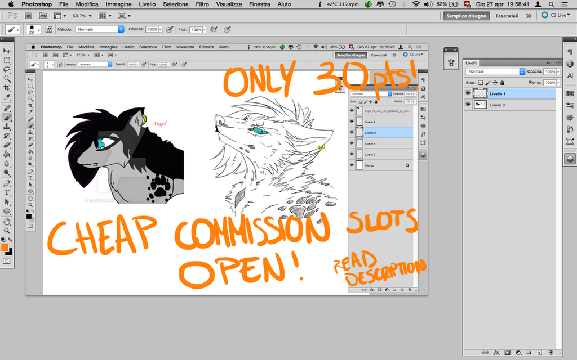Select the Paint Bucket tool

tap(7, 154)
